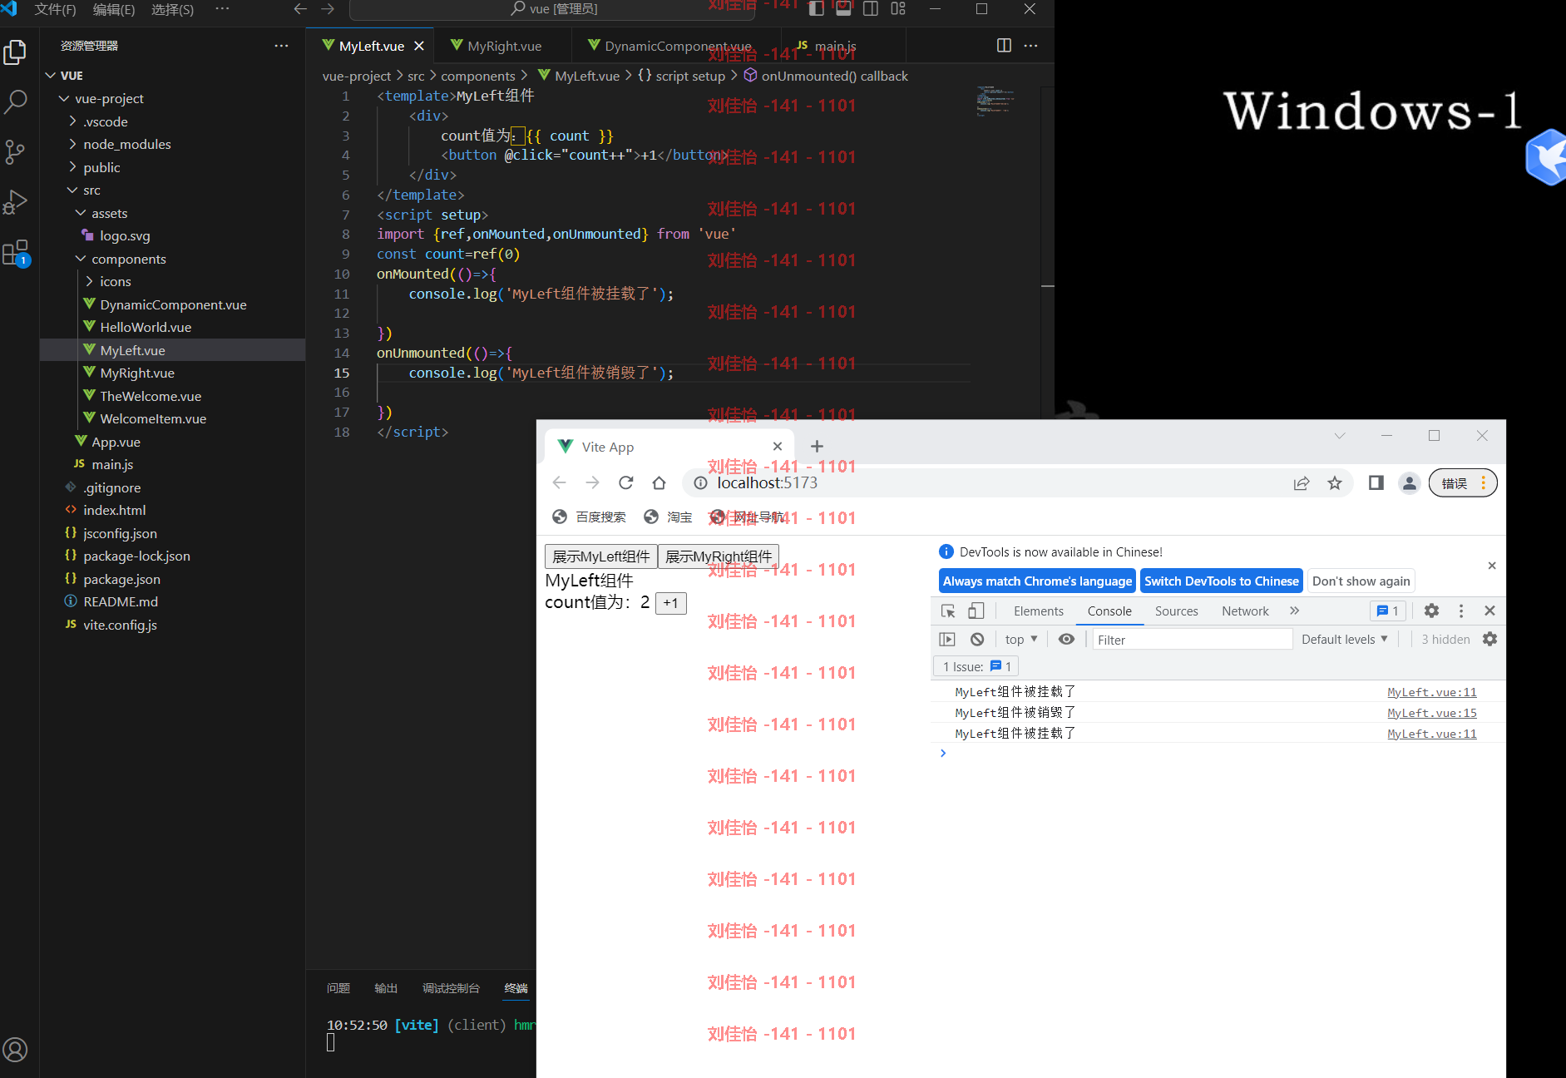Switch to the Network tab in DevTools
This screenshot has height=1078, width=1566.
click(1245, 611)
